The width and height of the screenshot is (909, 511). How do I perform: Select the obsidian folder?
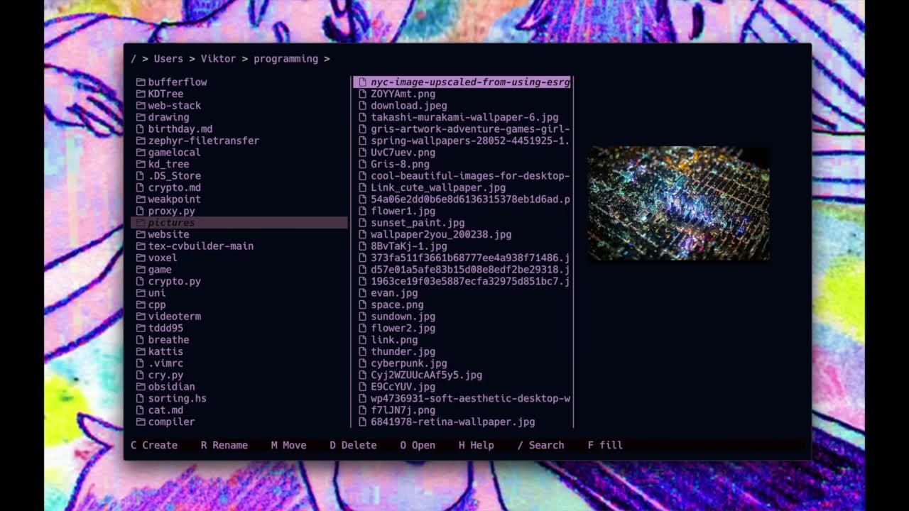tap(171, 387)
